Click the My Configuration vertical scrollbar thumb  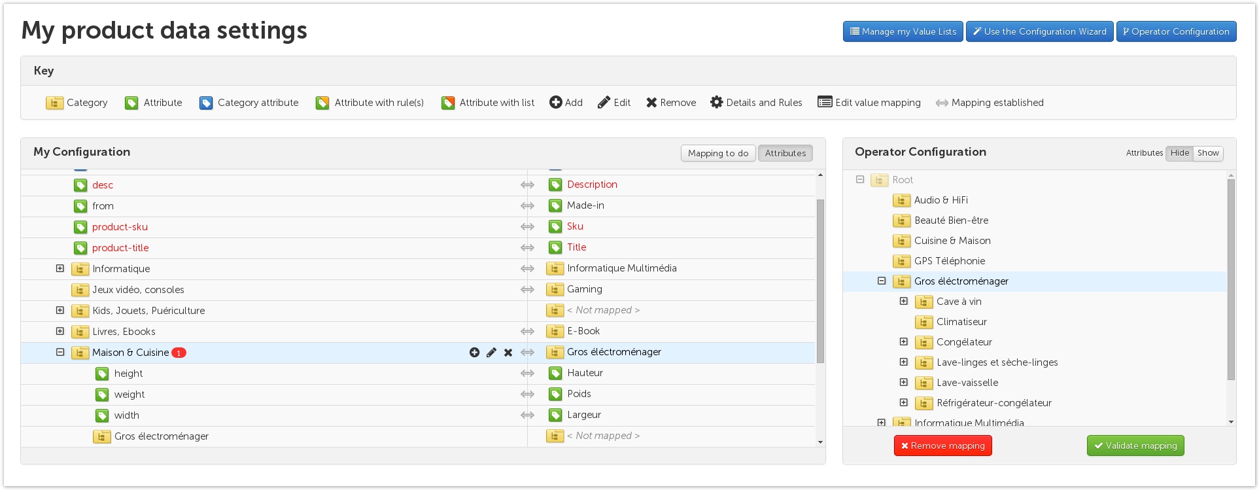820,281
